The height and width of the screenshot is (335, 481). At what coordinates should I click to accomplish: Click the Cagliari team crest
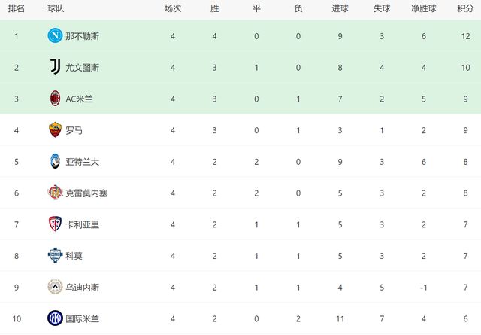(x=54, y=224)
